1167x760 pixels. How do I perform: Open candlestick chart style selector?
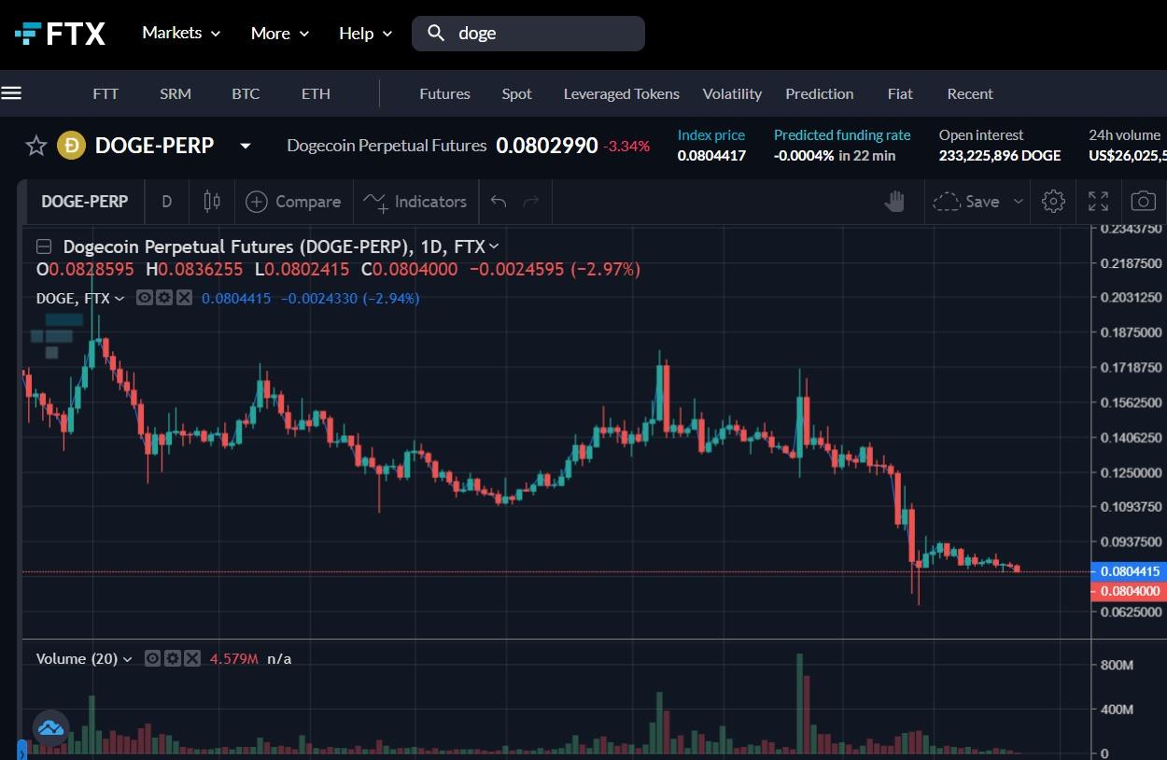pos(212,202)
